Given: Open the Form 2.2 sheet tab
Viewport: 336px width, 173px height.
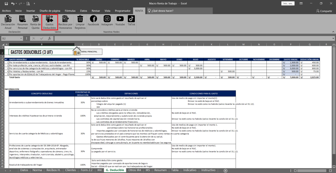Looking at the screenshot, I should 87,170.
